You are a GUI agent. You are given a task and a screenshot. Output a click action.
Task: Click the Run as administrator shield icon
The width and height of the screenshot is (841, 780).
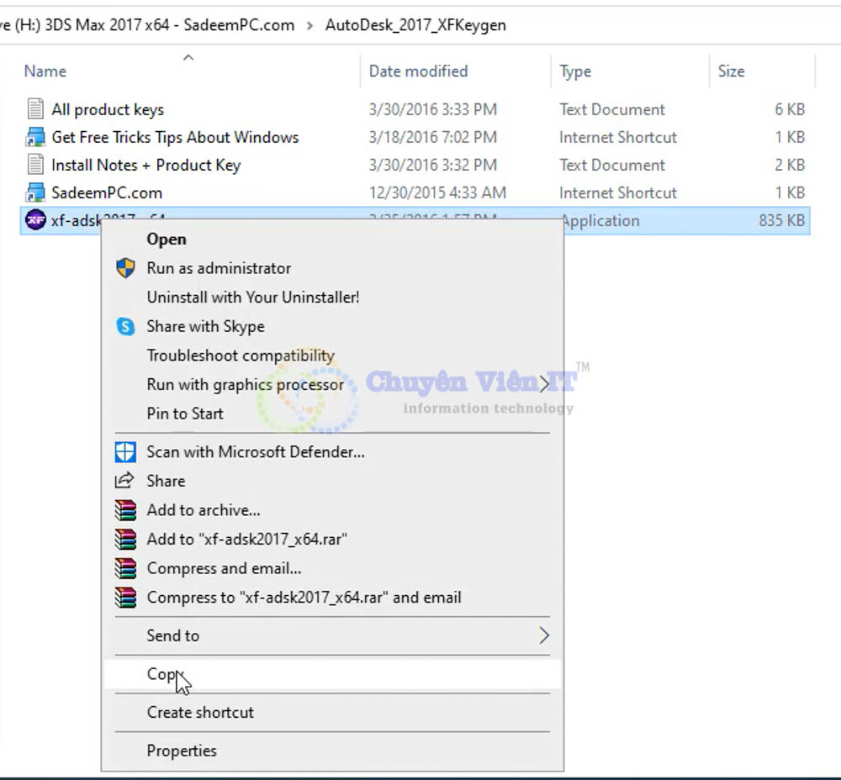coord(125,268)
